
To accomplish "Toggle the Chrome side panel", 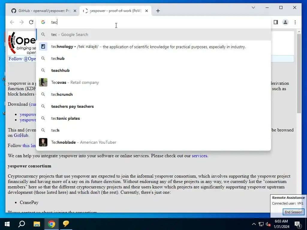I will (x=276, y=22).
